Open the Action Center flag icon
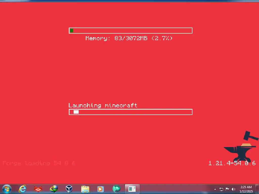This screenshot has width=259, height=194. click(227, 189)
